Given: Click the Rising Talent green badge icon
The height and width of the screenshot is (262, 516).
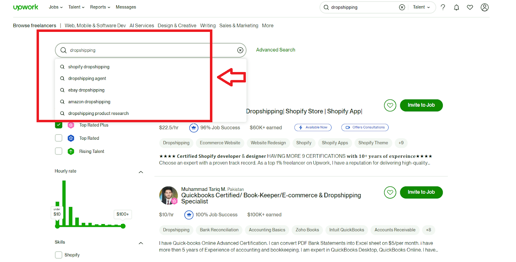Looking at the screenshot, I should point(71,151).
